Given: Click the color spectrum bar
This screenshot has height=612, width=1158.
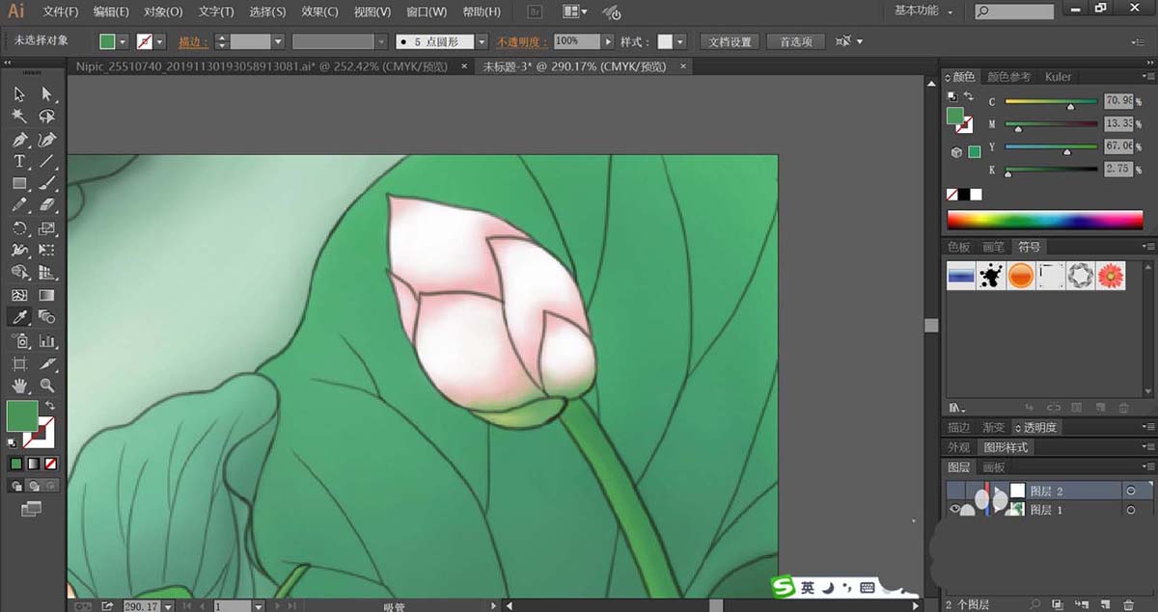Looking at the screenshot, I should 1045,220.
